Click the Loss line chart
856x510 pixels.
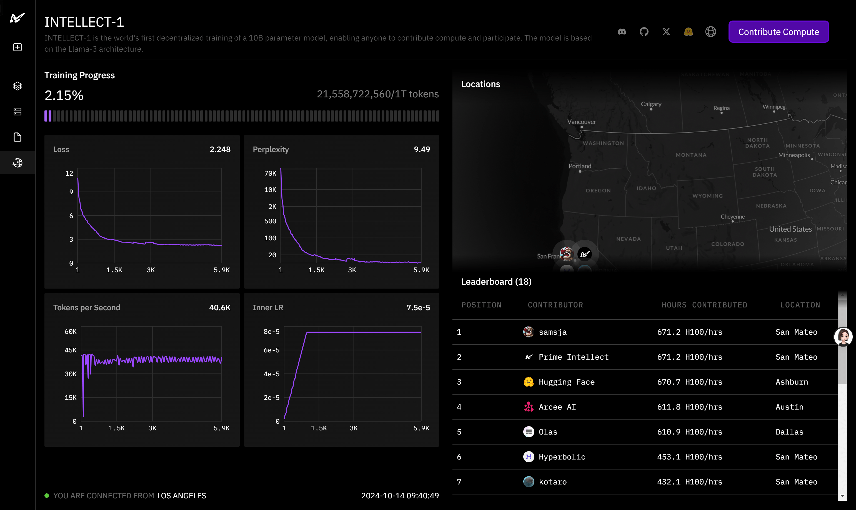click(150, 216)
